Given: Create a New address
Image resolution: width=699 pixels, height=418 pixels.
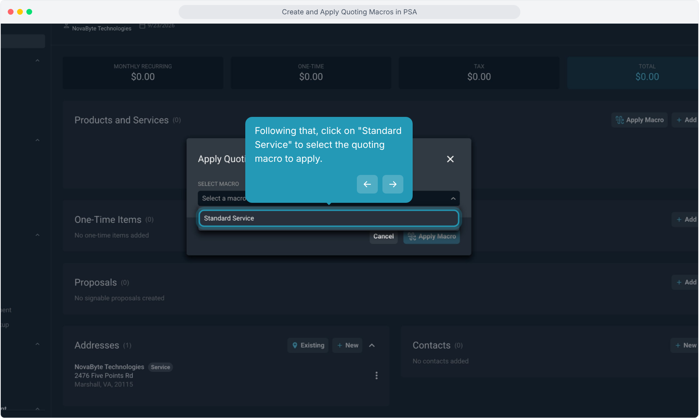Looking at the screenshot, I should 348,345.
